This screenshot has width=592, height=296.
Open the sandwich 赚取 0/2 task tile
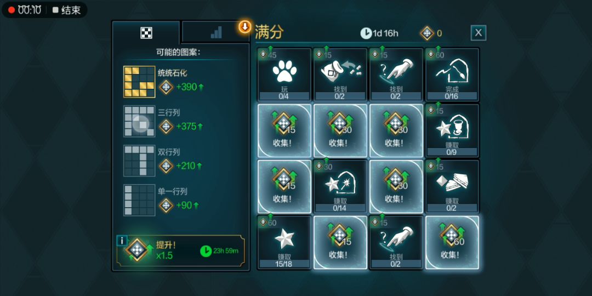pyautogui.click(x=452, y=186)
